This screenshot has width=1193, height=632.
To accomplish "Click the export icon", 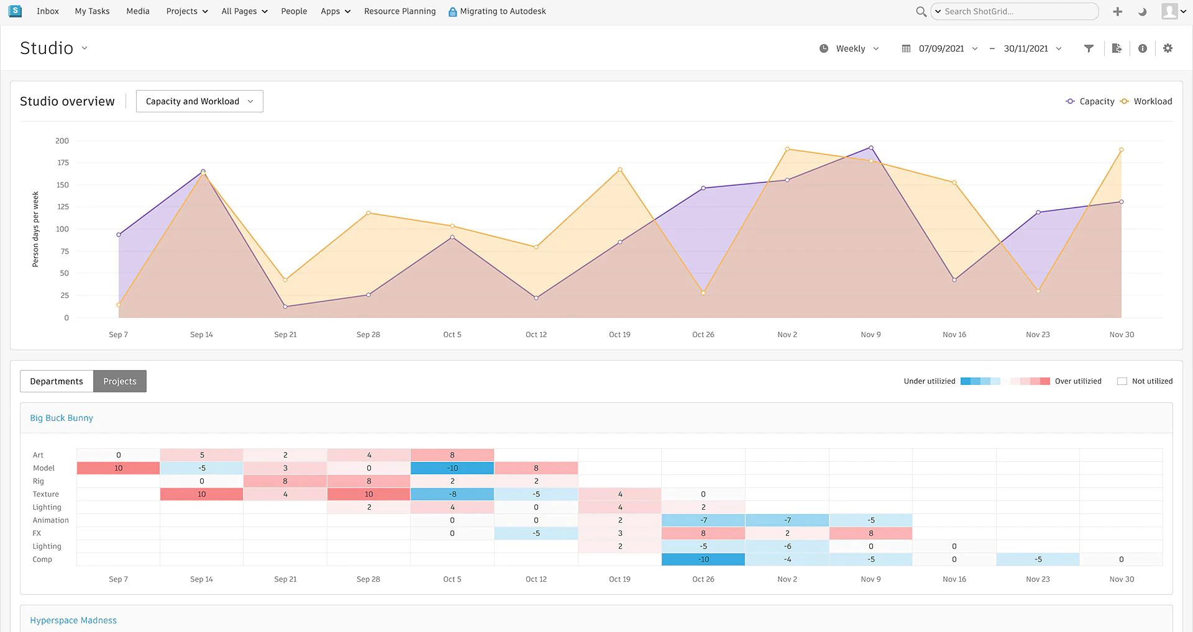I will click(x=1117, y=48).
